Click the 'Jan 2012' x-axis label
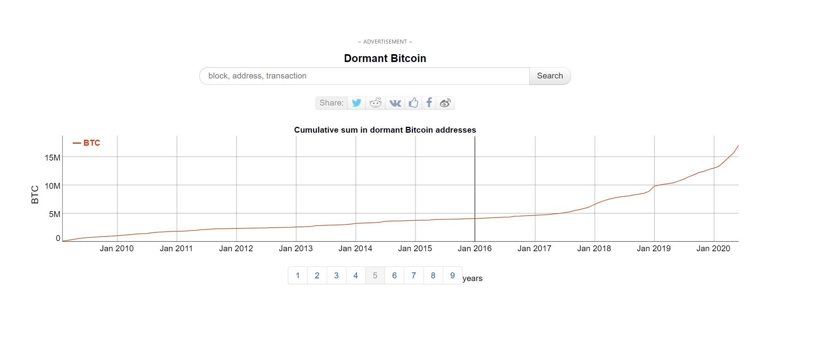This screenshot has height=347, width=818. click(x=236, y=248)
